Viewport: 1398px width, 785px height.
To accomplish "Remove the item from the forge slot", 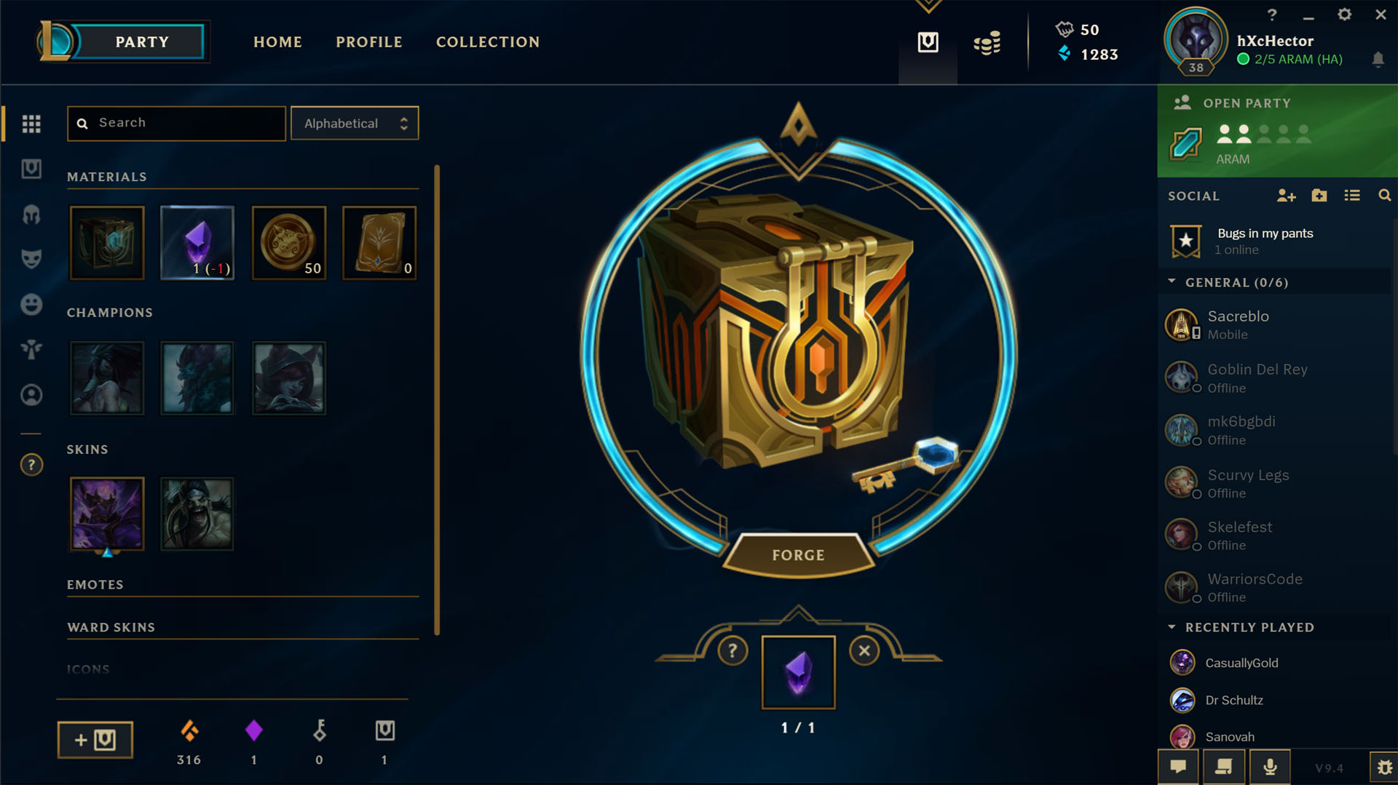I will coord(864,650).
